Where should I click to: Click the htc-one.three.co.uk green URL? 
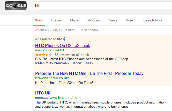52,78
